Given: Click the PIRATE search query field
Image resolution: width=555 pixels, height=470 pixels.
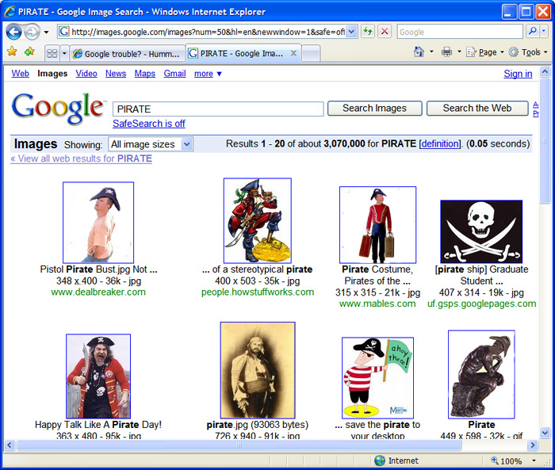Looking at the screenshot, I should pyautogui.click(x=218, y=109).
